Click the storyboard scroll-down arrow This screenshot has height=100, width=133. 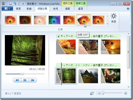click(128, 87)
